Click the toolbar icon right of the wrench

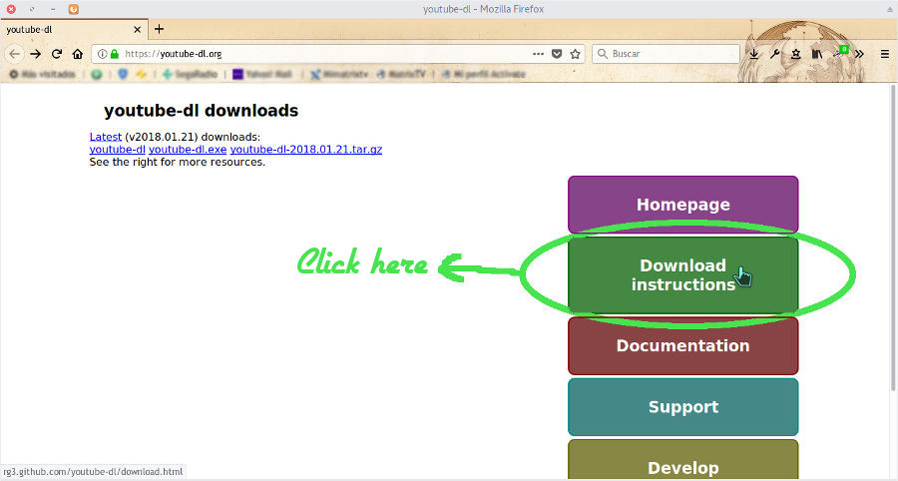795,54
